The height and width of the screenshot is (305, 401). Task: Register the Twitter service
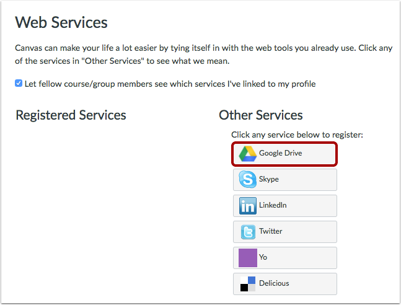(285, 232)
